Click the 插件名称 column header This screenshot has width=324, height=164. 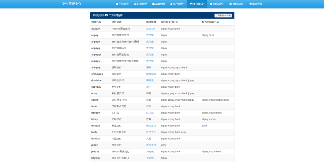point(96,22)
